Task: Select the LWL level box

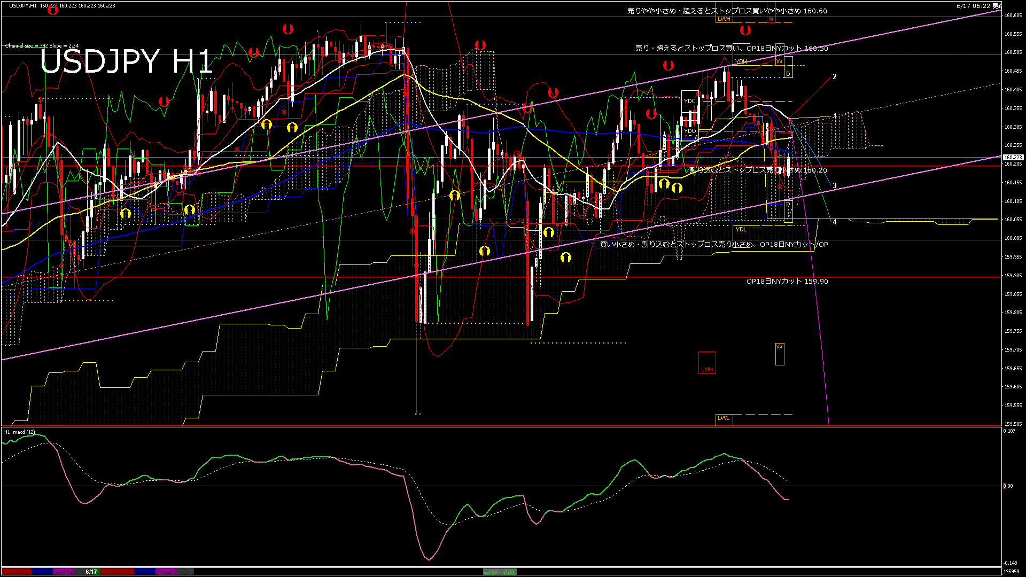Action: point(724,419)
